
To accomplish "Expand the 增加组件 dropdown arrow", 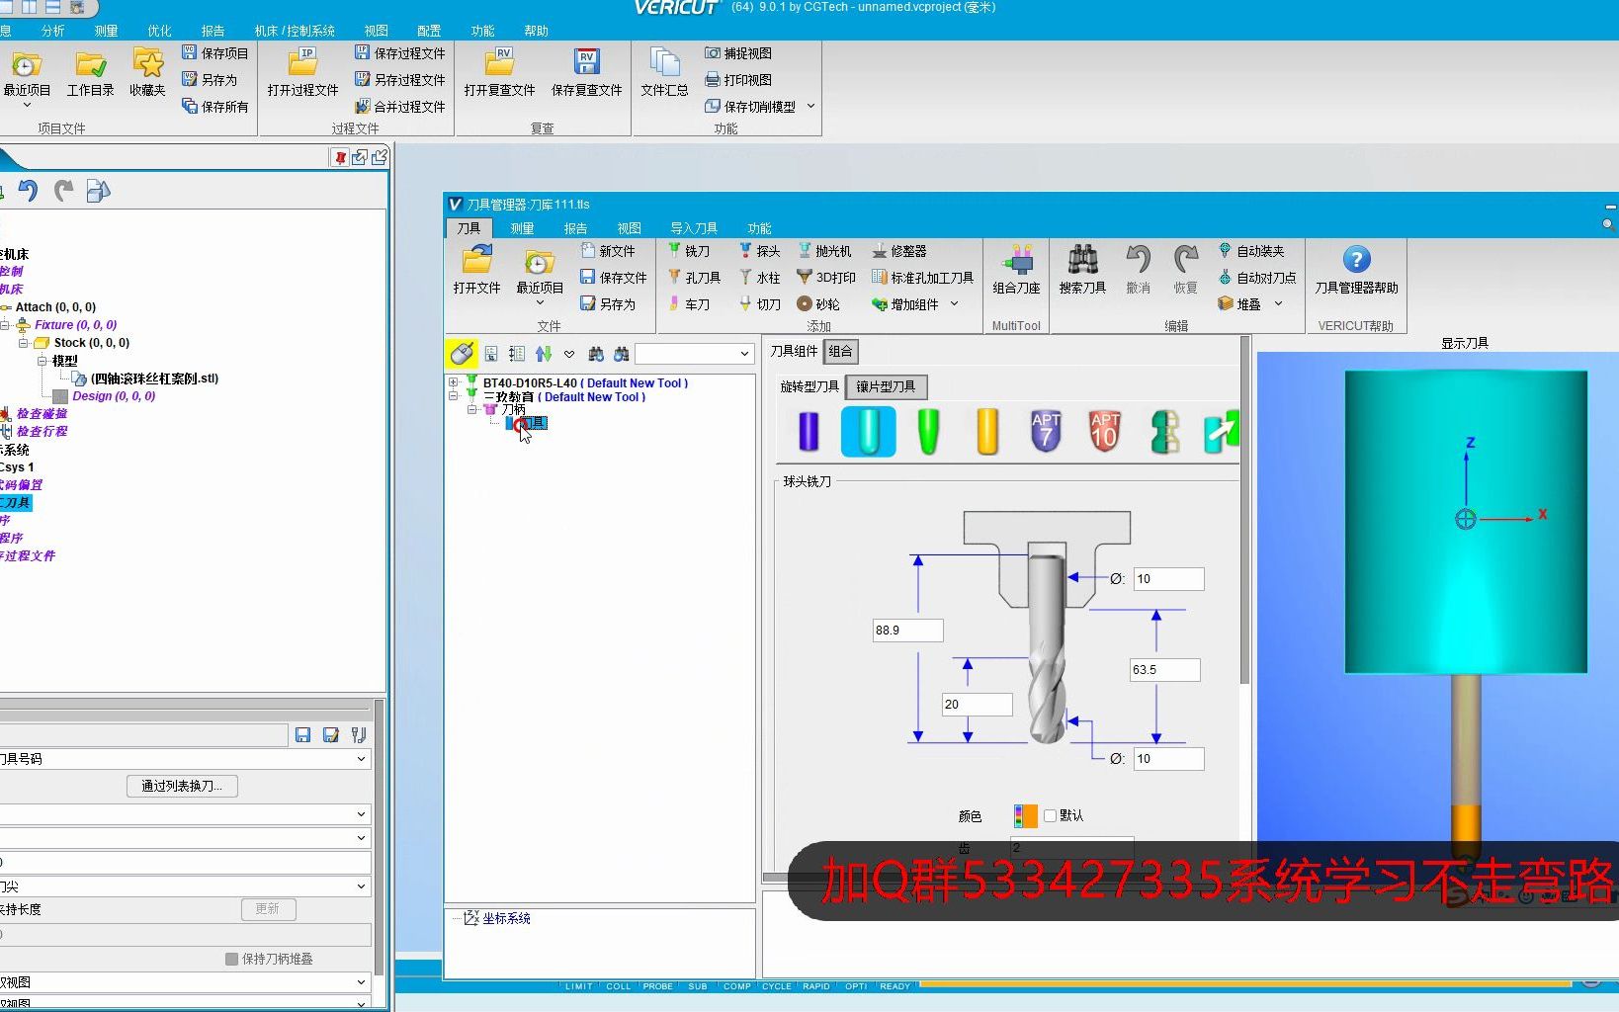I will point(954,304).
